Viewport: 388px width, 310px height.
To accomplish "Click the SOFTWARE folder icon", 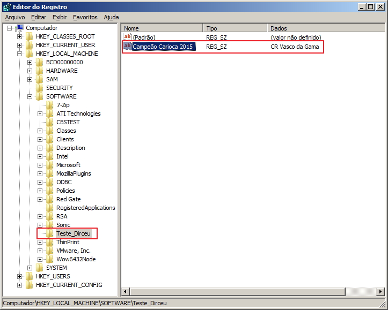I will coord(40,96).
